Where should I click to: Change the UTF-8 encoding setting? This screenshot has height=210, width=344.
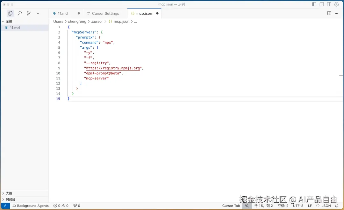pos(298,206)
